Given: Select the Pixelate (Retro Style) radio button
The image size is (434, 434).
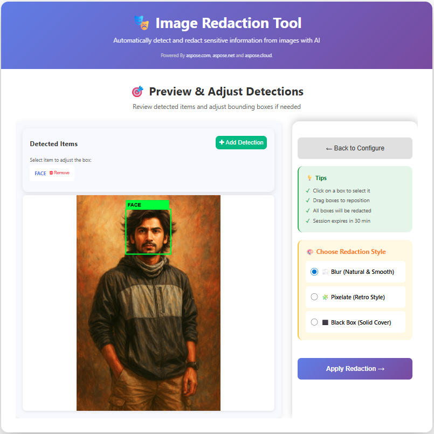Looking at the screenshot, I should click(x=314, y=297).
